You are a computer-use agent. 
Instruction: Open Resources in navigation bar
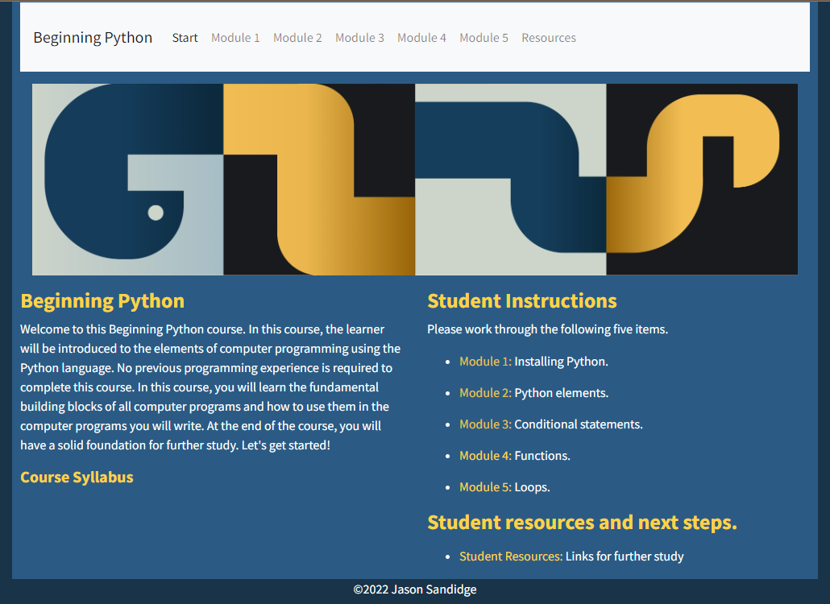[x=549, y=38]
